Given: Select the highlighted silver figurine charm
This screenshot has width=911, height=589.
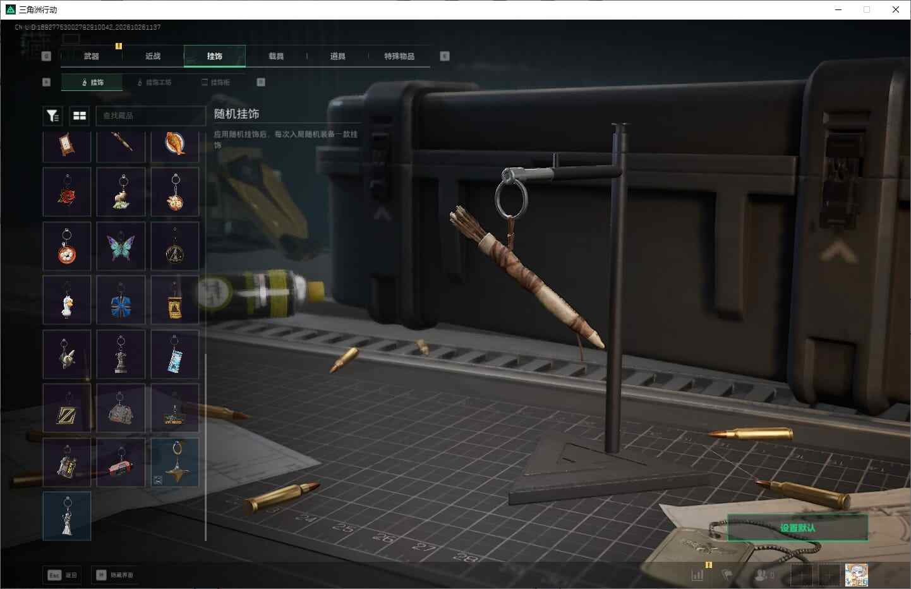Looking at the screenshot, I should click(67, 516).
